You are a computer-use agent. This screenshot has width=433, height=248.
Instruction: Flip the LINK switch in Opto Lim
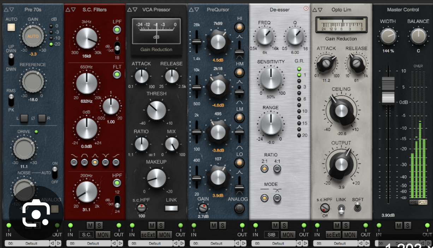click(x=341, y=209)
